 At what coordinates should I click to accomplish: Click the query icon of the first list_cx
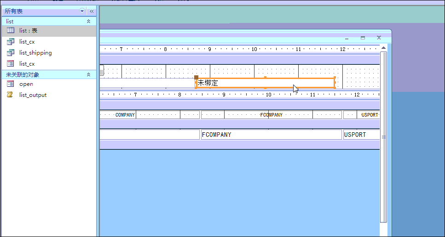pyautogui.click(x=11, y=41)
